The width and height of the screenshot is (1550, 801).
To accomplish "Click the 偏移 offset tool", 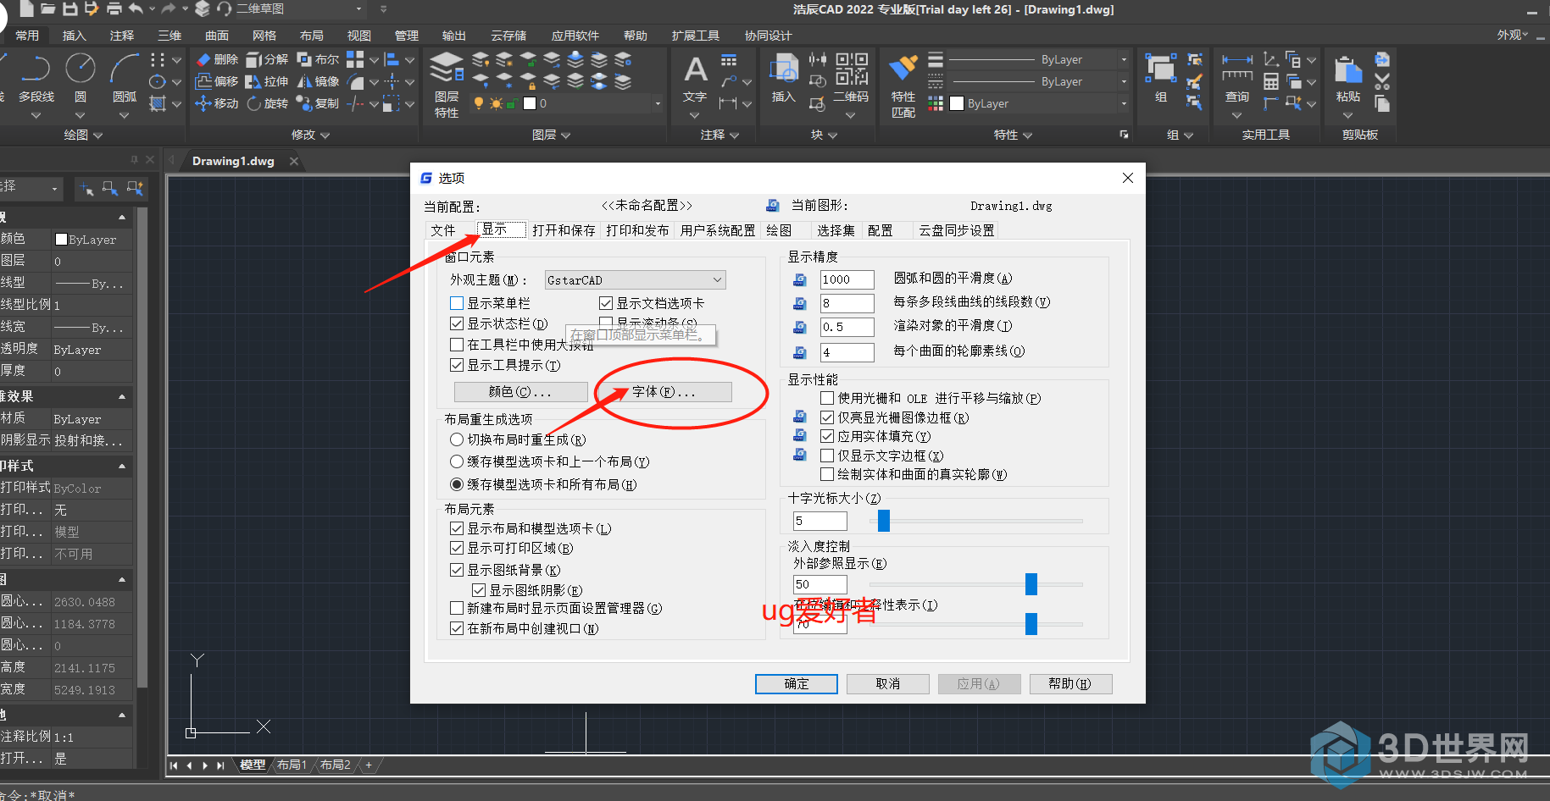I will tap(217, 81).
